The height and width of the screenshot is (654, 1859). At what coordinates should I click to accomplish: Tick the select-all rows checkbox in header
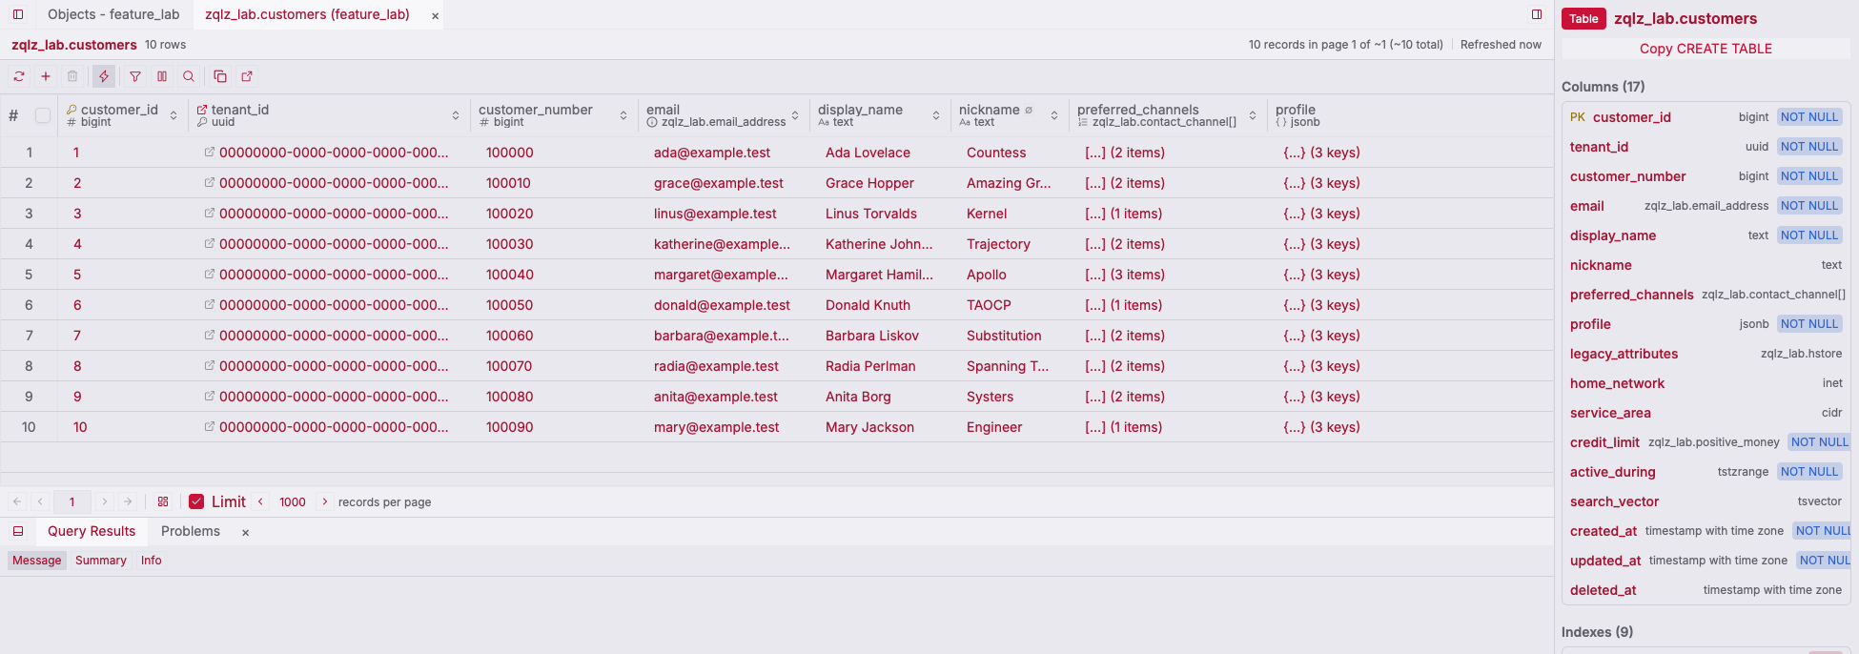[43, 115]
